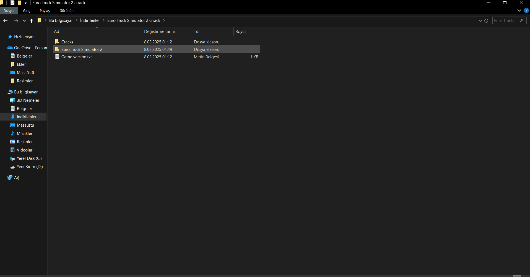Click the back navigation arrow
530x277 pixels.
click(5, 21)
